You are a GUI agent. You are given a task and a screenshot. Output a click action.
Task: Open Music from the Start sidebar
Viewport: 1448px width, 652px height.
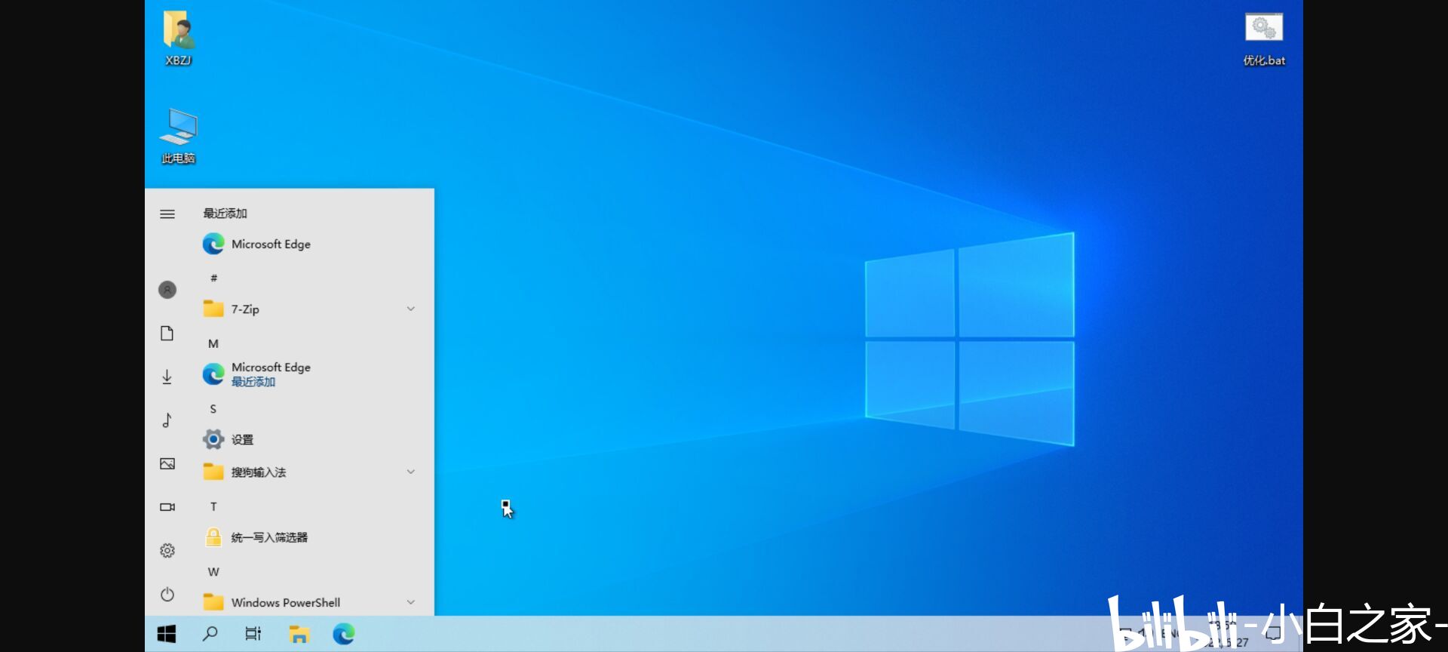(x=167, y=420)
